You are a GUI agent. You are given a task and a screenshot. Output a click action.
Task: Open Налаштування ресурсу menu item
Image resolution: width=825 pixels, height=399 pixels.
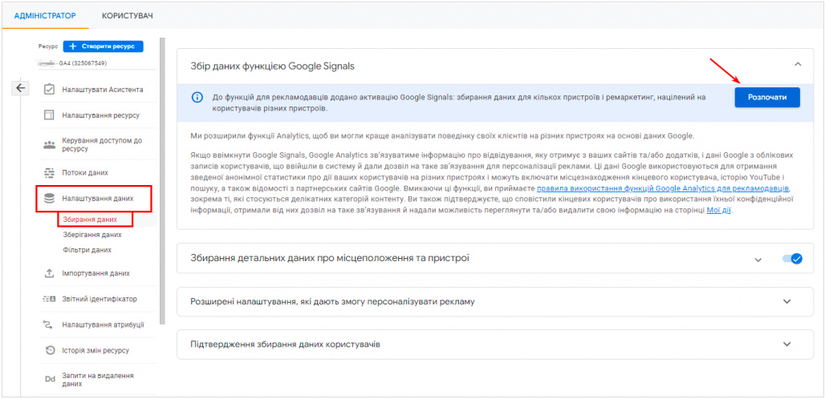pyautogui.click(x=100, y=115)
